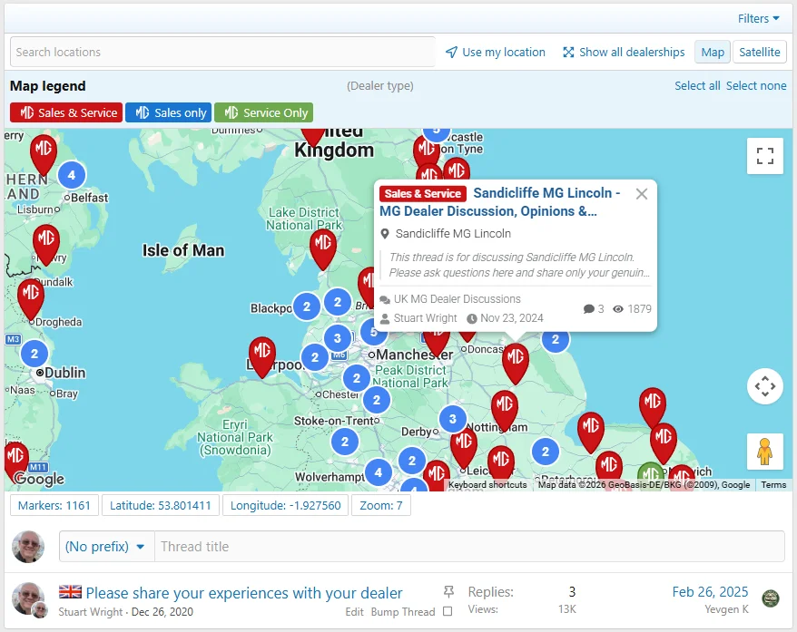Click Edit on the thread
The height and width of the screenshot is (632, 797).
tap(354, 612)
